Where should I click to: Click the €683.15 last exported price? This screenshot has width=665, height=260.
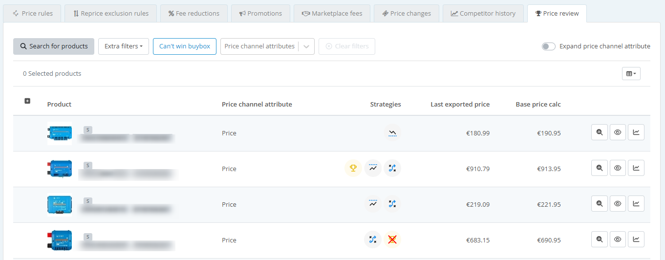pos(478,240)
